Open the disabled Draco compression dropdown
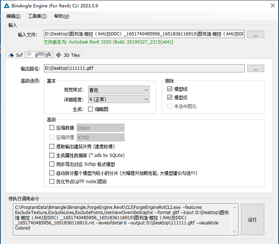This screenshot has height=244, width=279. click(x=101, y=128)
